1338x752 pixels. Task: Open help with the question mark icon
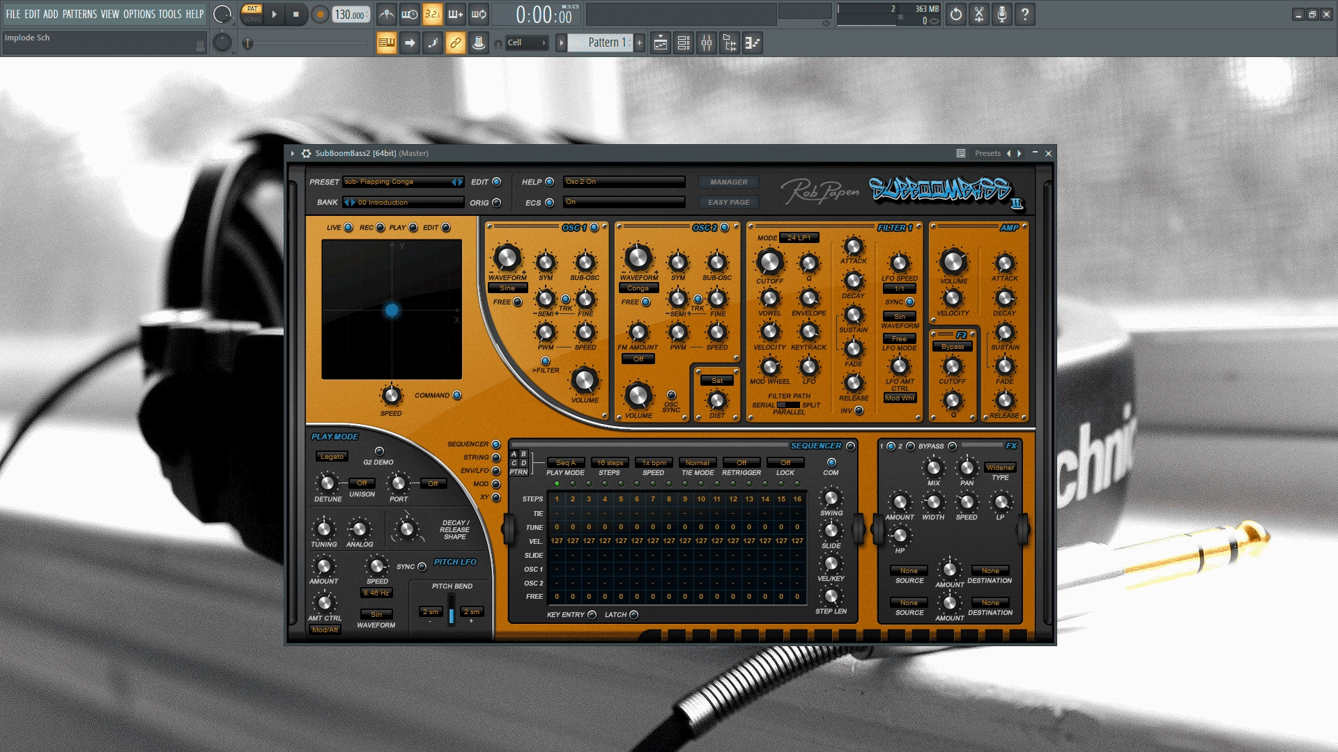[1025, 14]
